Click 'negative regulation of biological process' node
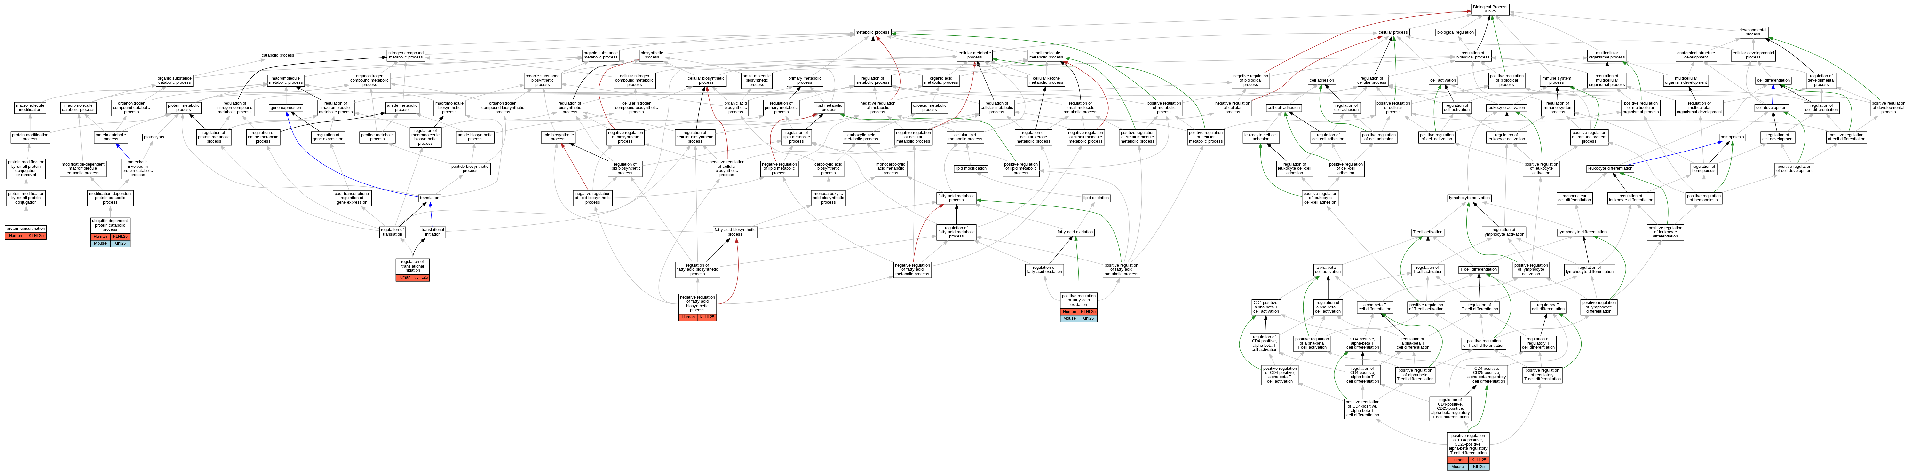Image resolution: width=1912 pixels, height=474 pixels. pyautogui.click(x=1251, y=80)
